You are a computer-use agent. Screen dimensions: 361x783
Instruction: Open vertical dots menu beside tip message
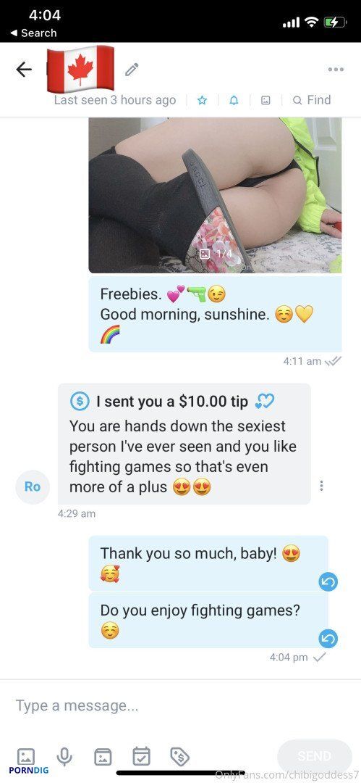pos(322,486)
